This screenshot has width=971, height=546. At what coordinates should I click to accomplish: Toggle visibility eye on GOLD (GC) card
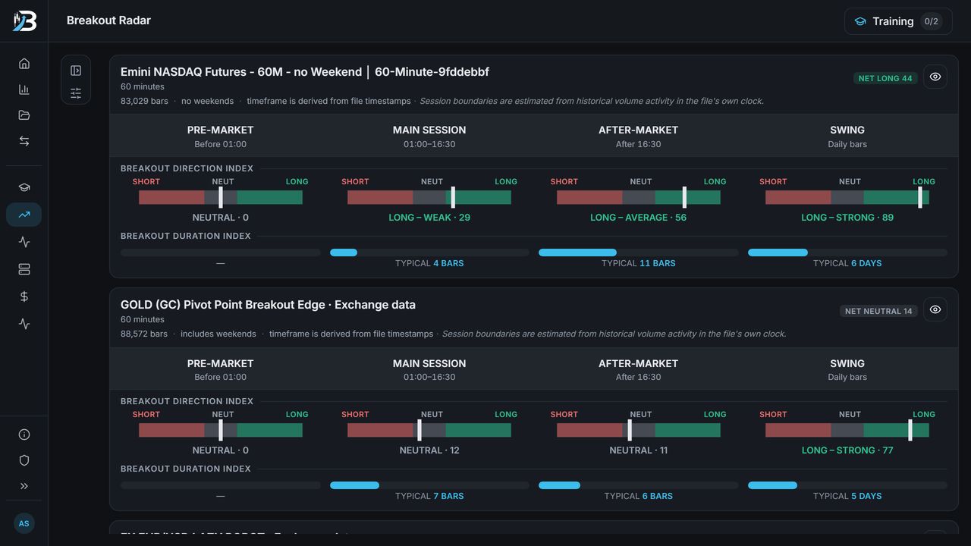click(935, 310)
